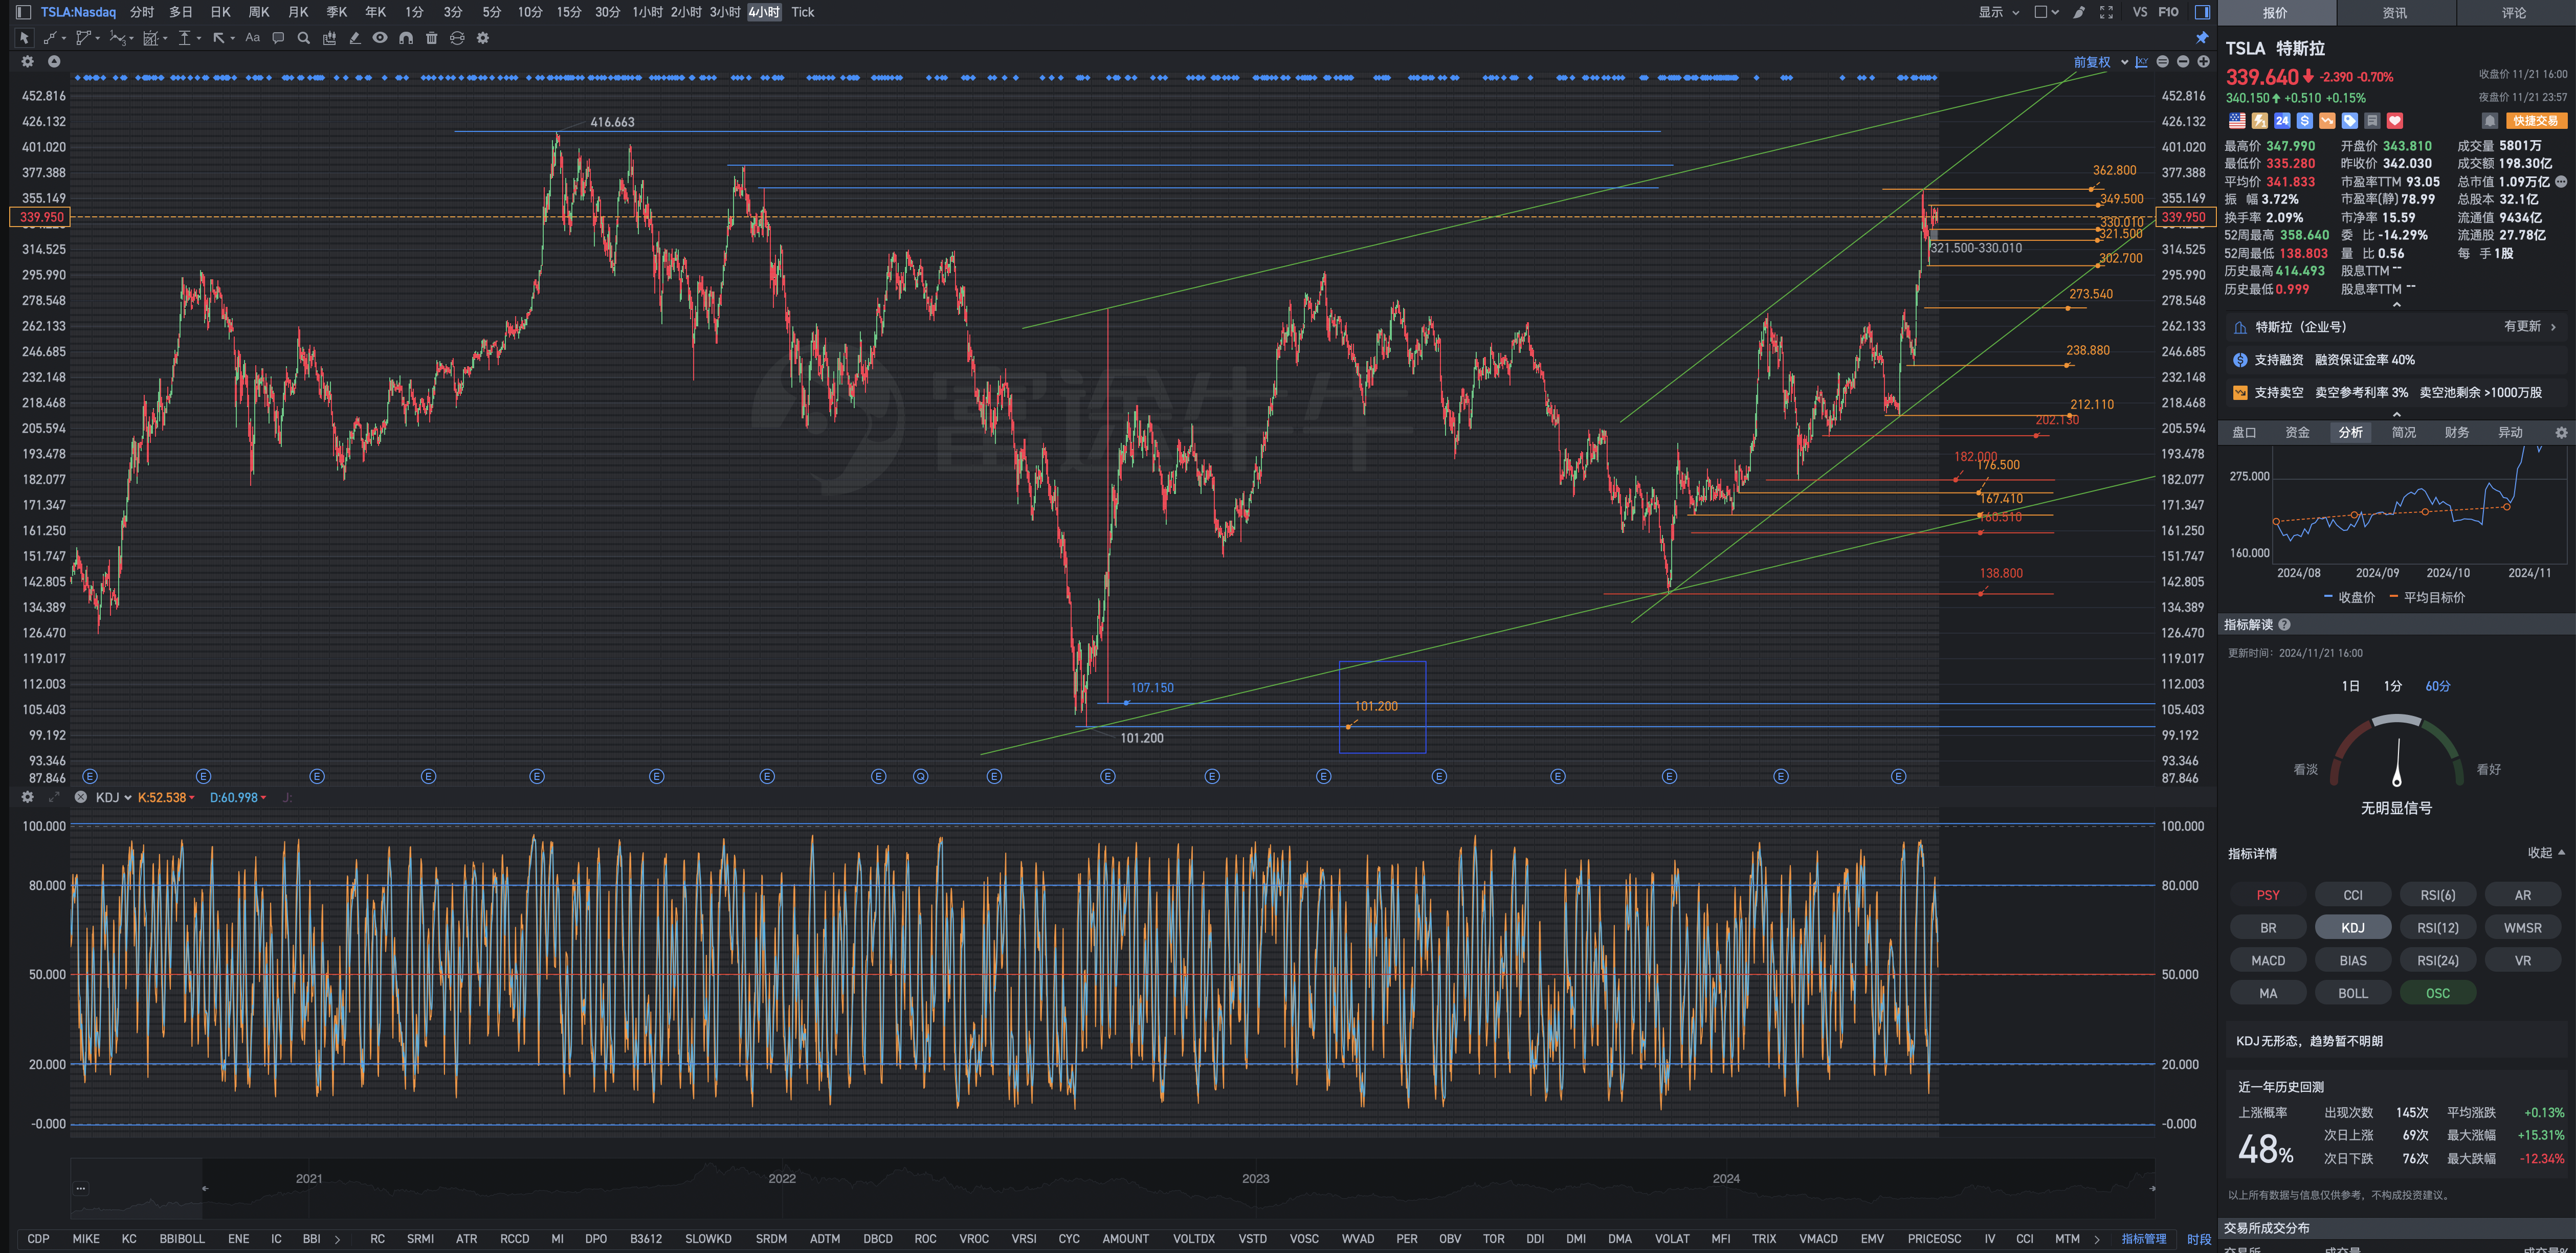The height and width of the screenshot is (1253, 2576).
Task: Open the 资讯 news tab
Action: (2395, 13)
